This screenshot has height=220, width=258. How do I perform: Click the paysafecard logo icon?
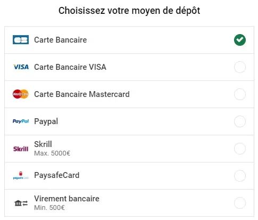coord(21,175)
